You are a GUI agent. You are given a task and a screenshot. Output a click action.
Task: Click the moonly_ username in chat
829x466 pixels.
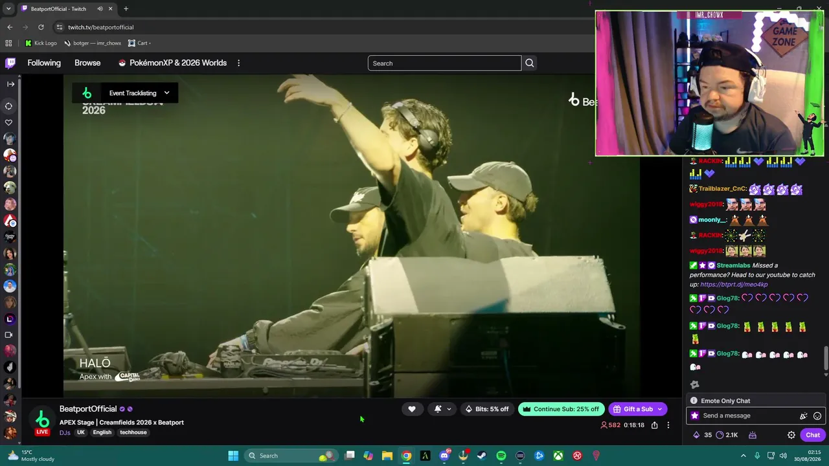713,220
